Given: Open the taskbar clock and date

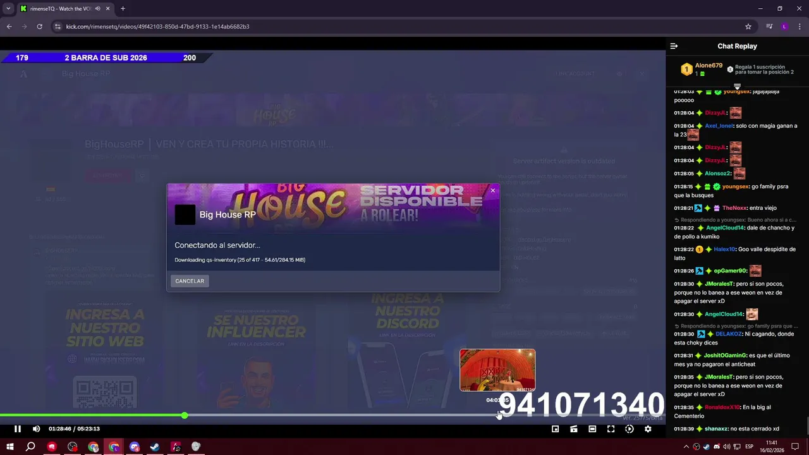Looking at the screenshot, I should point(772,446).
